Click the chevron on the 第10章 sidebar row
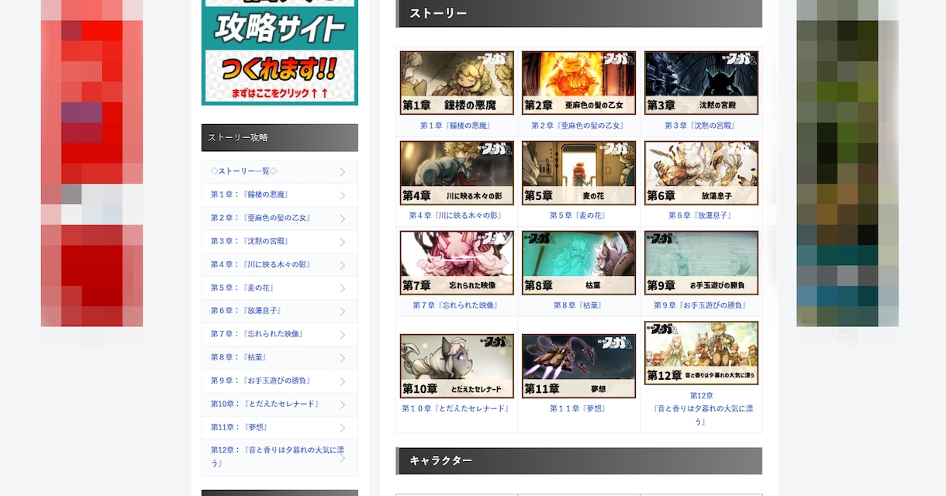946x496 pixels. [x=343, y=405]
